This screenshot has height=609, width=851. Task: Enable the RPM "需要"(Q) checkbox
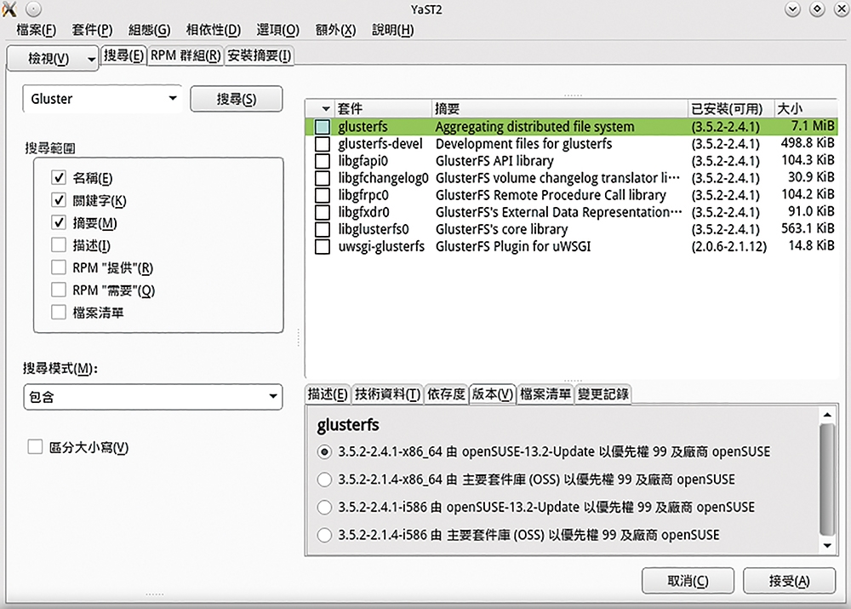59,290
